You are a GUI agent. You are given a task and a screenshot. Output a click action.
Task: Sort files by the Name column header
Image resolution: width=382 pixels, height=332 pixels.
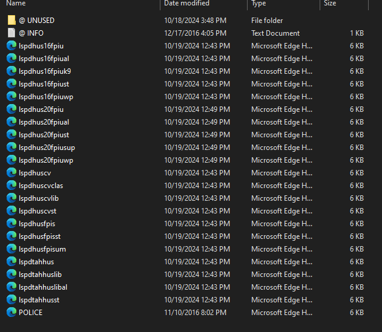16,4
